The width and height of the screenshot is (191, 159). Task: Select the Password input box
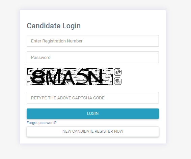93,57
